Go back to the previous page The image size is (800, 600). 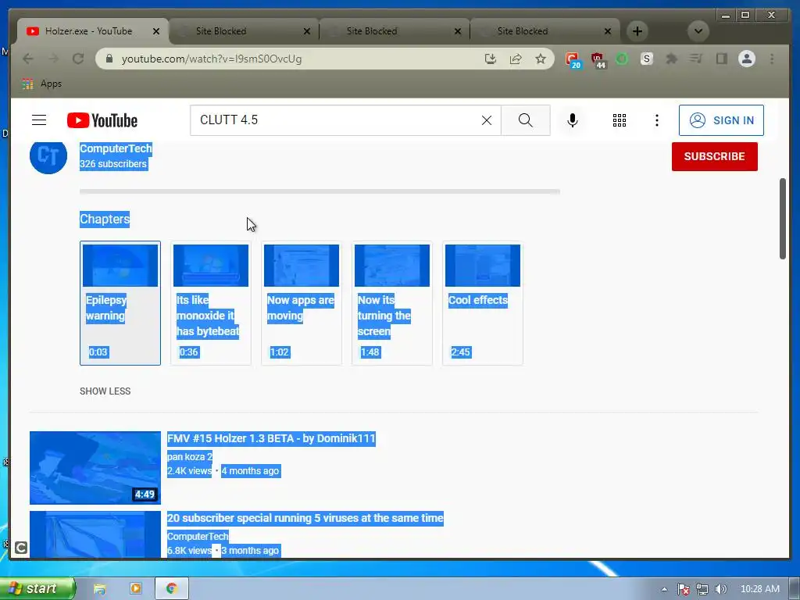(x=28, y=59)
